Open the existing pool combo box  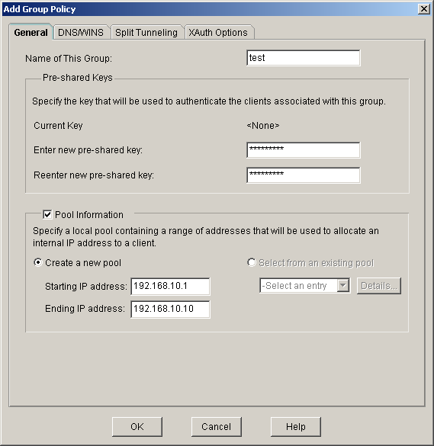pos(305,285)
